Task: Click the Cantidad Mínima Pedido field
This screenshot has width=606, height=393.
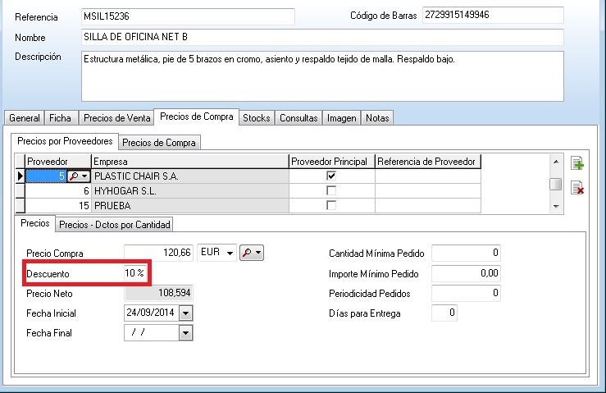Action: click(465, 253)
